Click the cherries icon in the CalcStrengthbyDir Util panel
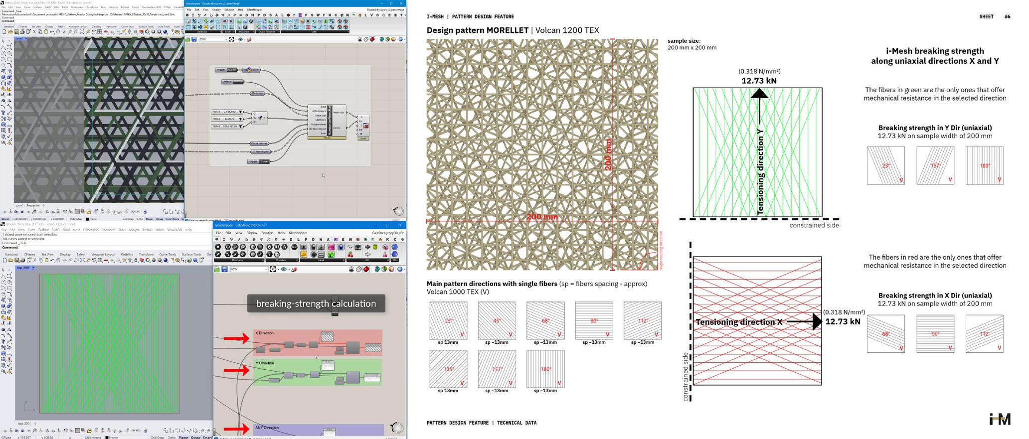 350,255
